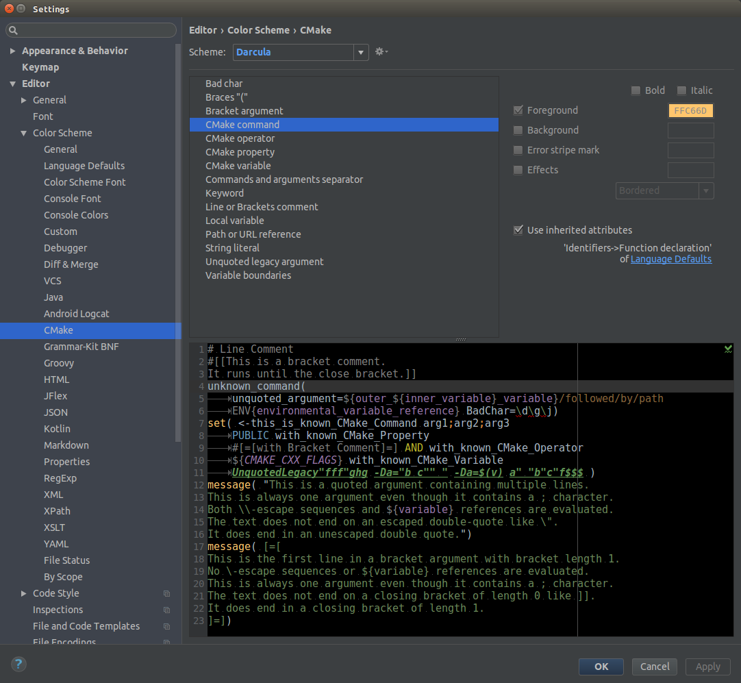Screen dimensions: 741x683
Task: Open Language Defaults settings
Action: coord(84,166)
